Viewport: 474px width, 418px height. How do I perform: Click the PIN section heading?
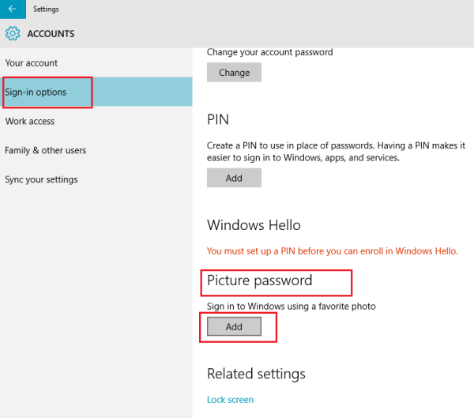pos(218,119)
